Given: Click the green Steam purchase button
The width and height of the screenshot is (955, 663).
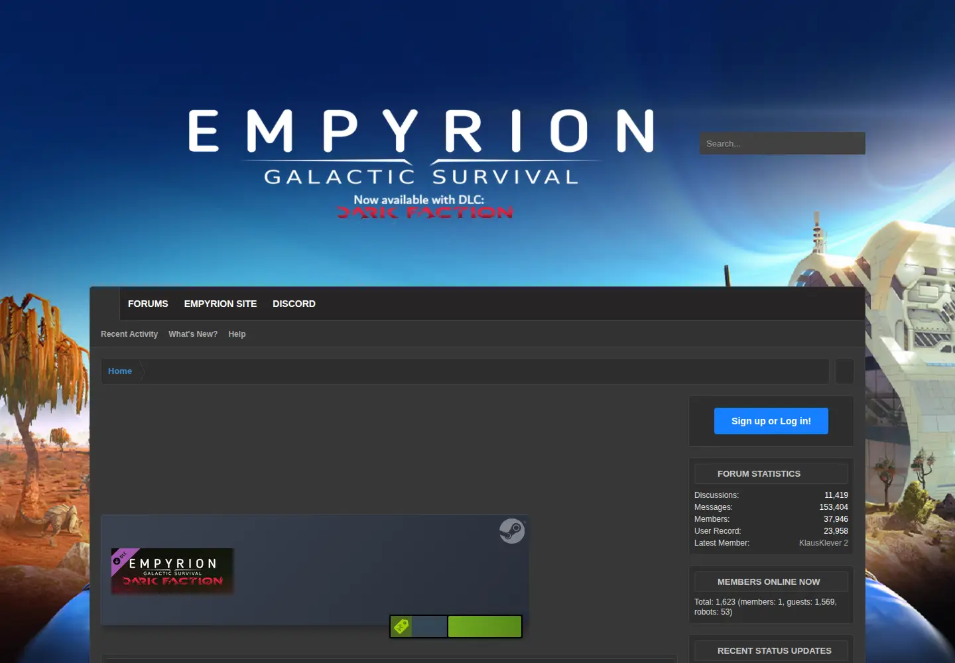Looking at the screenshot, I should 485,627.
